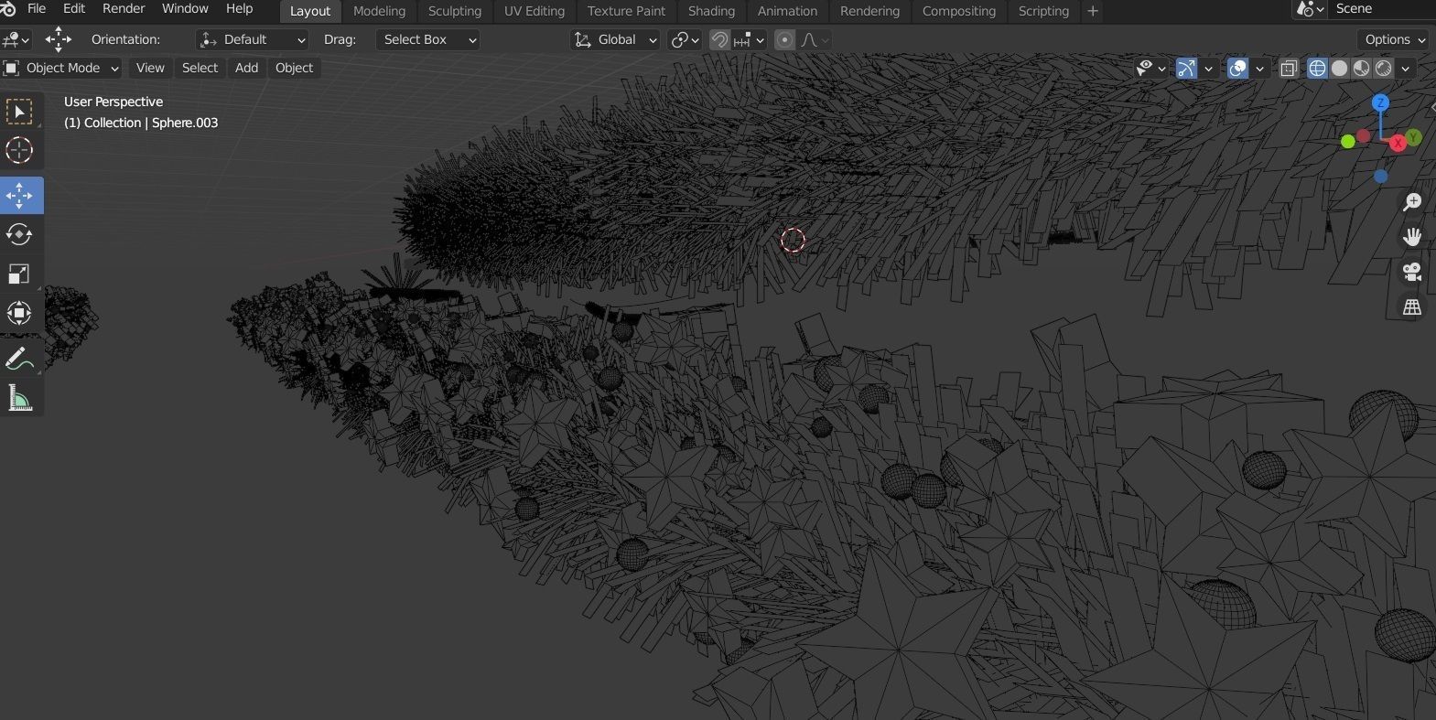Select the Annotate tool
Viewport: 1436px width, 720px height.
pyautogui.click(x=19, y=359)
